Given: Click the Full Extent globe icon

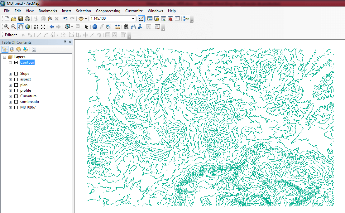Looking at the screenshot, I should coord(28,27).
